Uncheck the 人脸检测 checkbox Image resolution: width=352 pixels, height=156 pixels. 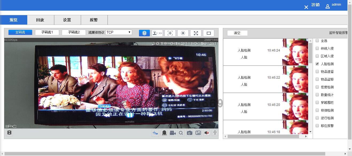click(x=317, y=64)
